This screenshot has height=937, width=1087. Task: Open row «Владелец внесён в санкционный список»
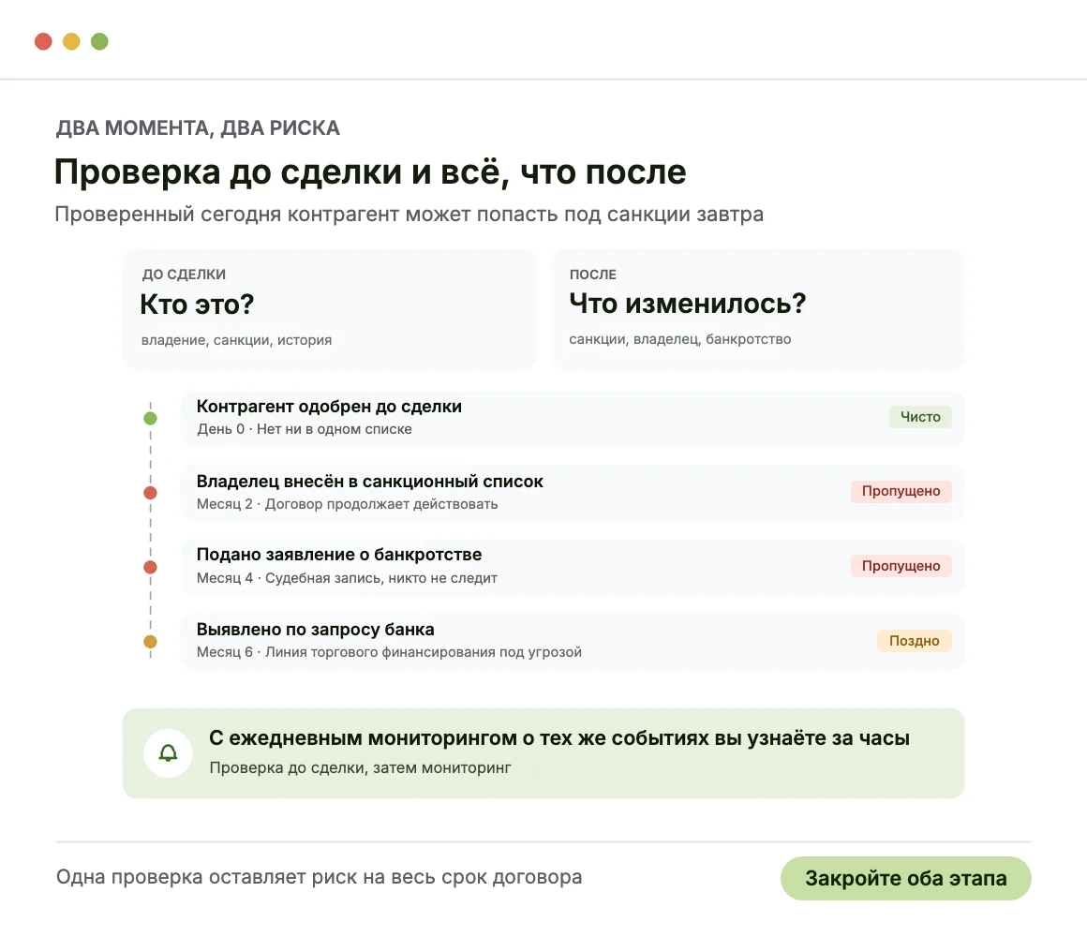click(x=573, y=492)
